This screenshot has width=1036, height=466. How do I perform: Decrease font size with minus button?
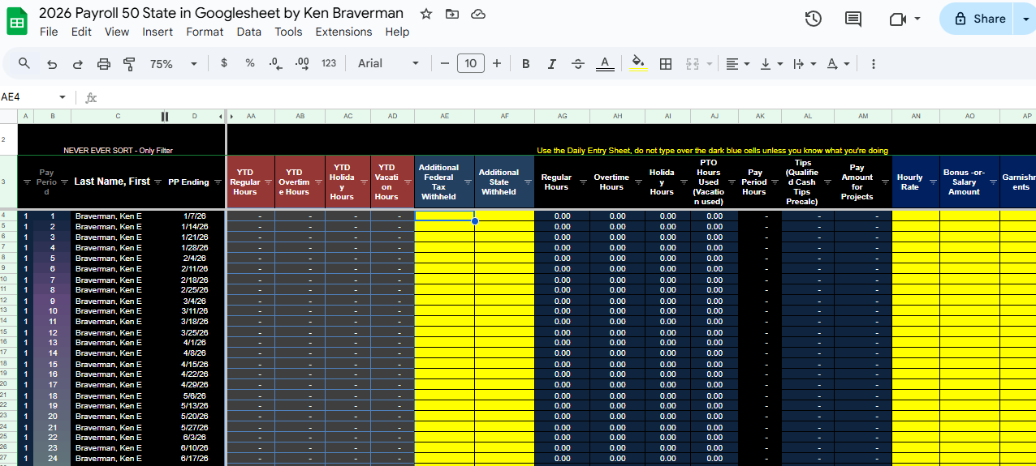coord(445,63)
